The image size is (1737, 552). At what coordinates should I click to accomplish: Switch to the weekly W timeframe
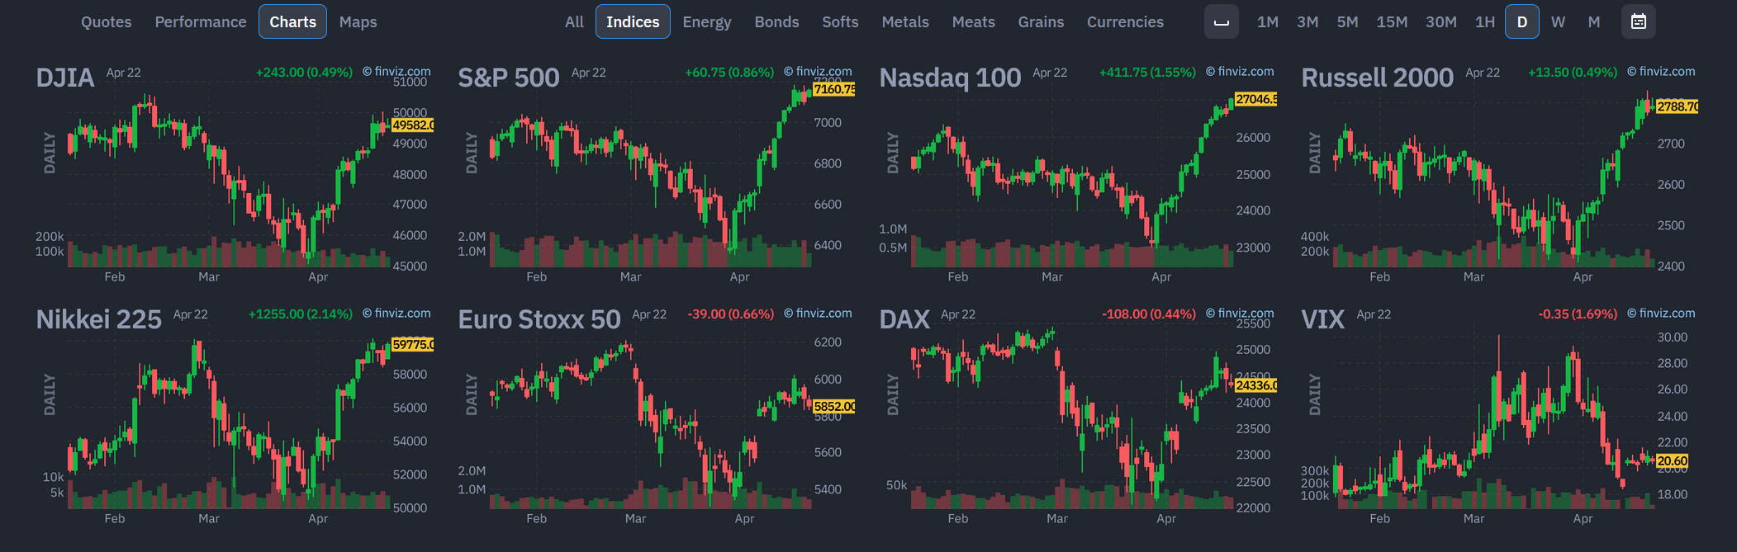point(1558,21)
